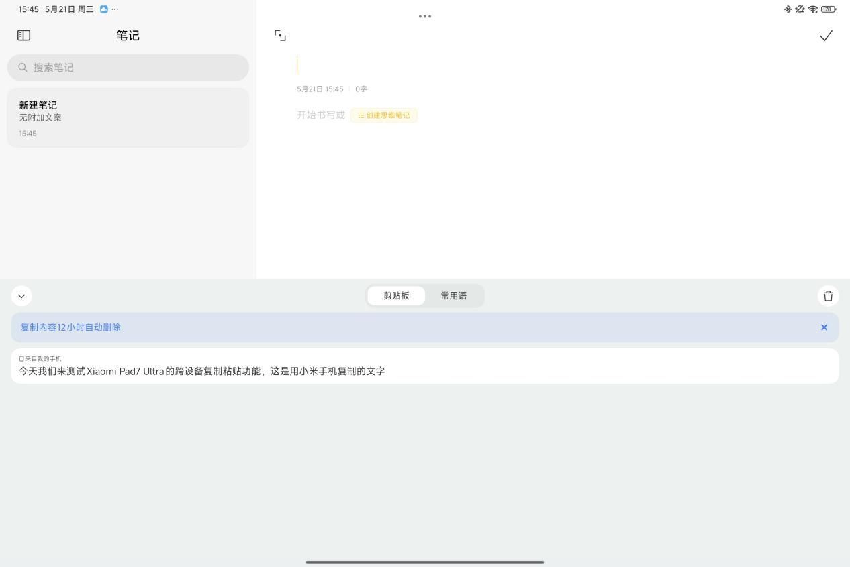Viewport: 850px width, 567px height.
Task: Tap the fullscreen expand icon in editor
Action: point(280,36)
